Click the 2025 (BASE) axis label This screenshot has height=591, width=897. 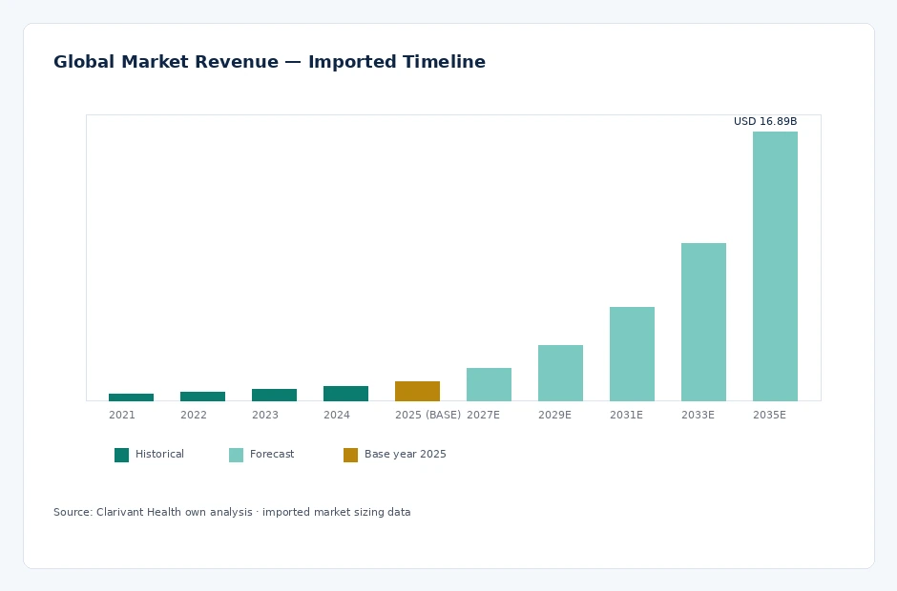click(428, 415)
